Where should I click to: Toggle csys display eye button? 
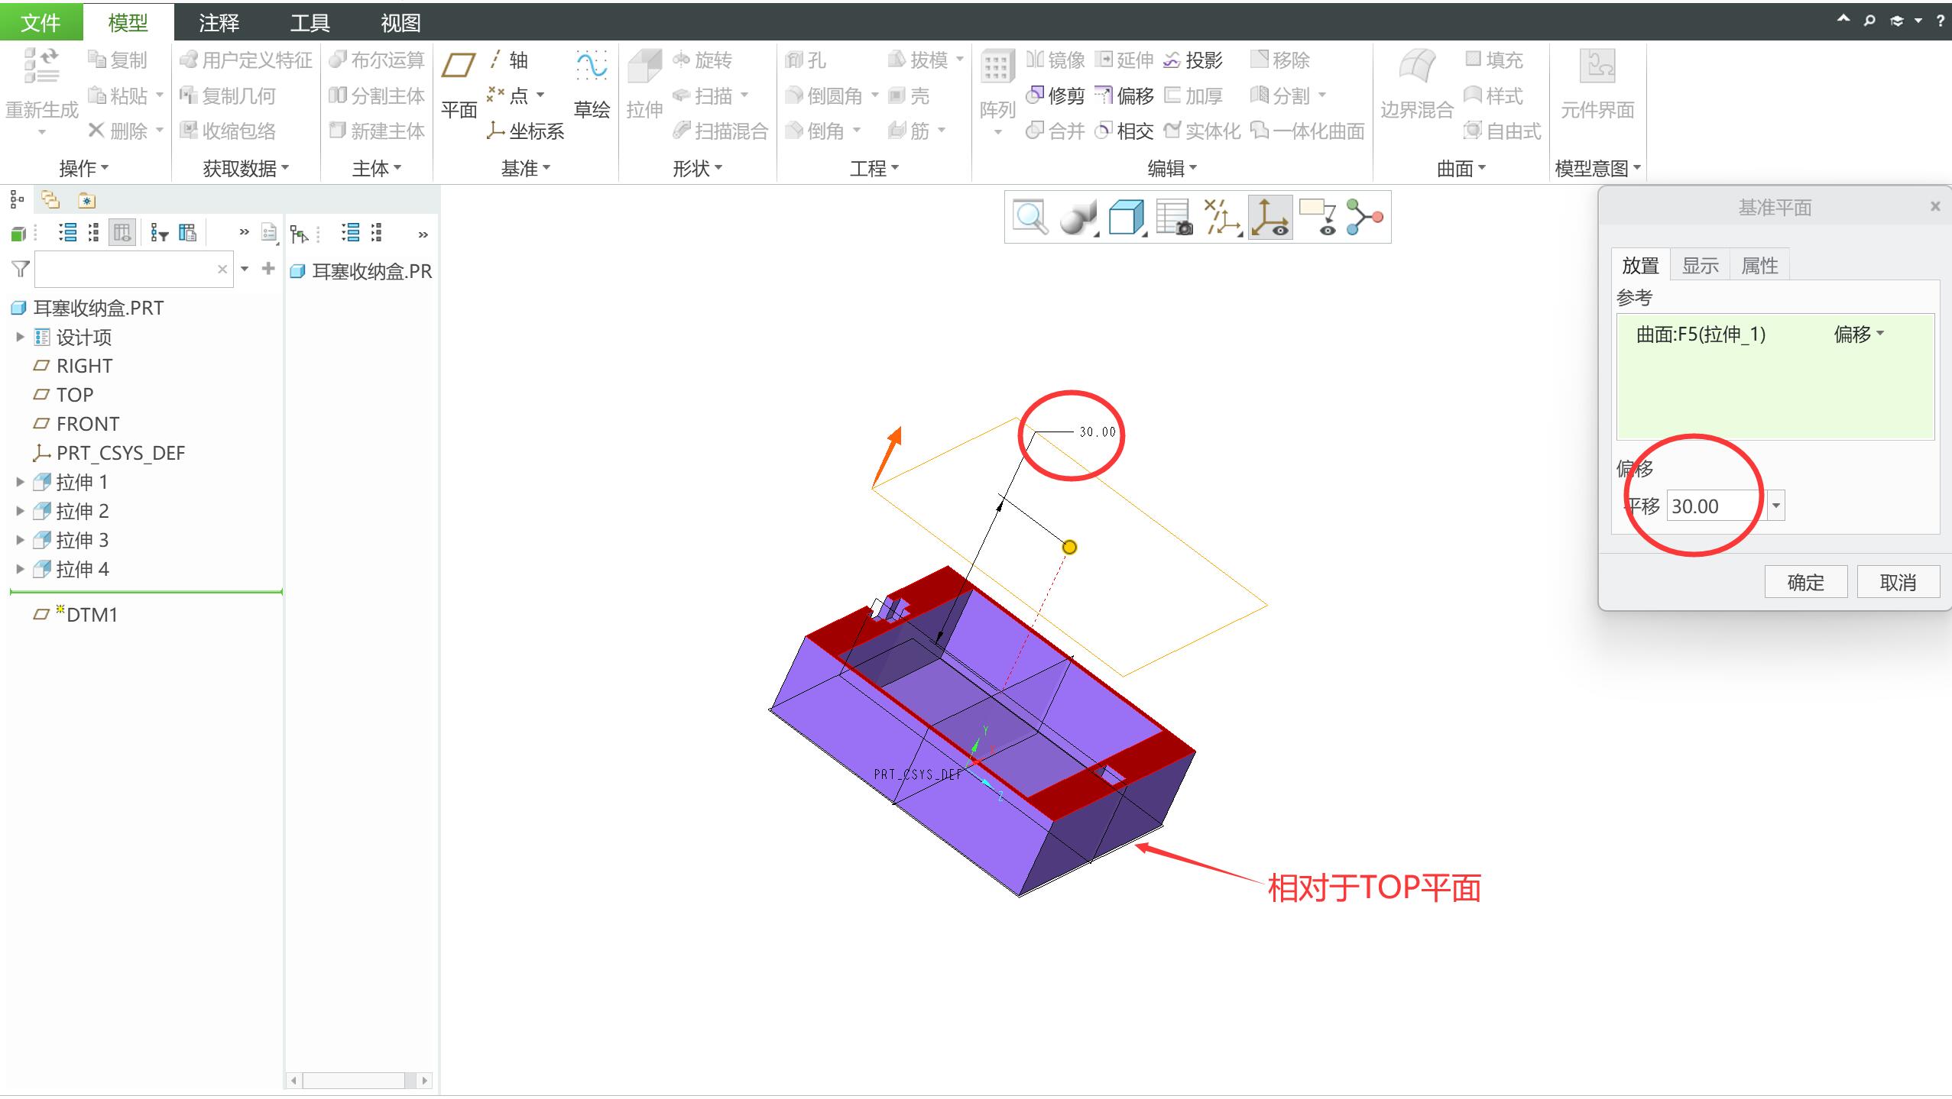click(1269, 218)
